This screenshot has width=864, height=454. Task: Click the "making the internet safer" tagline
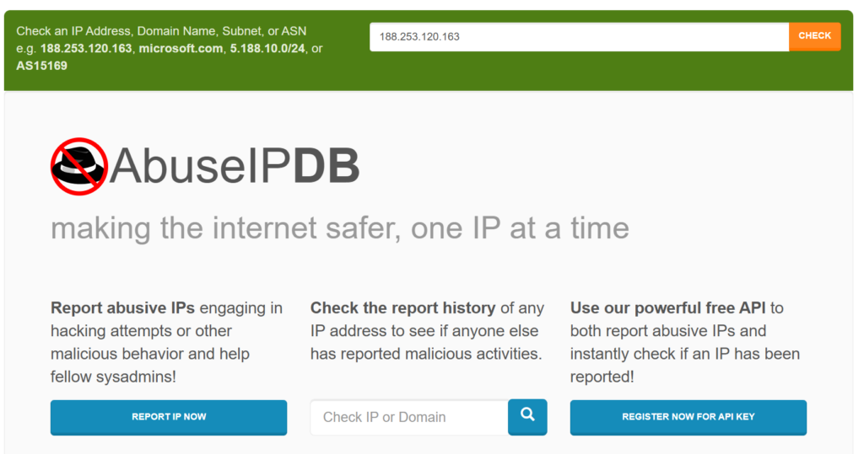[339, 227]
